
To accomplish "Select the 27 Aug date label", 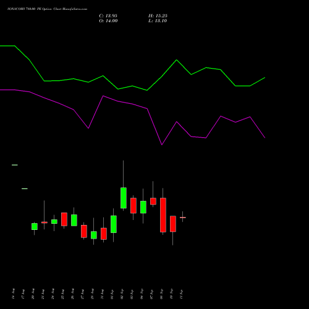I will tap(83, 294).
